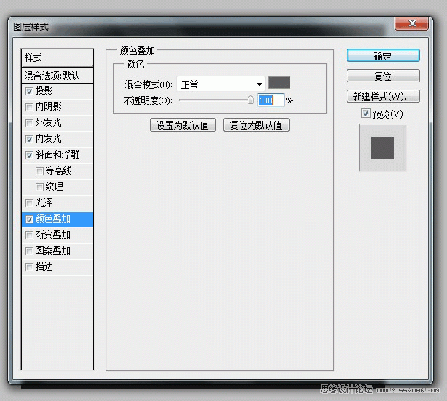This screenshot has width=447, height=401.
Task: Enable the 光泽 checkbox
Action: [29, 203]
